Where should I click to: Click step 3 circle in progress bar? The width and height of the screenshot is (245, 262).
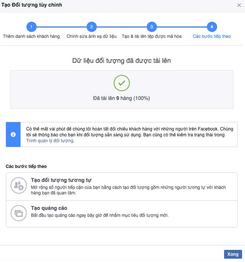click(151, 27)
